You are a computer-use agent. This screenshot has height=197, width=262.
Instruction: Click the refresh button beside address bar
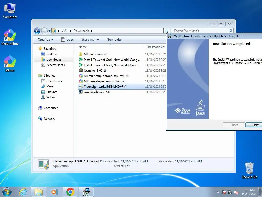point(167,31)
